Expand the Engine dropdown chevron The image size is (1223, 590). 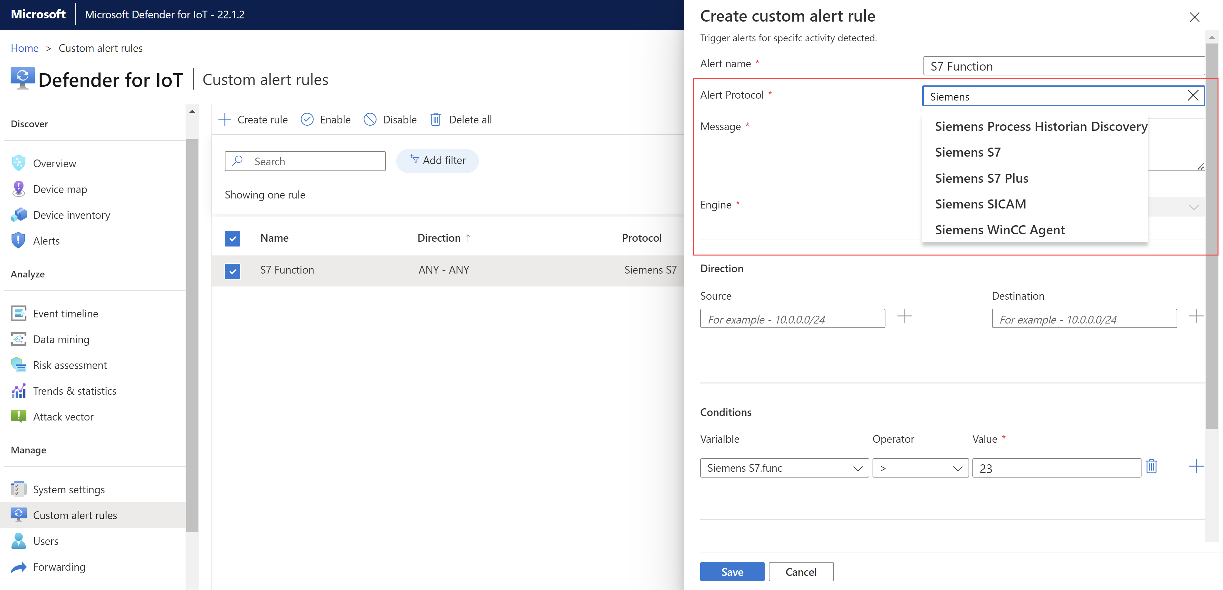pyautogui.click(x=1194, y=207)
